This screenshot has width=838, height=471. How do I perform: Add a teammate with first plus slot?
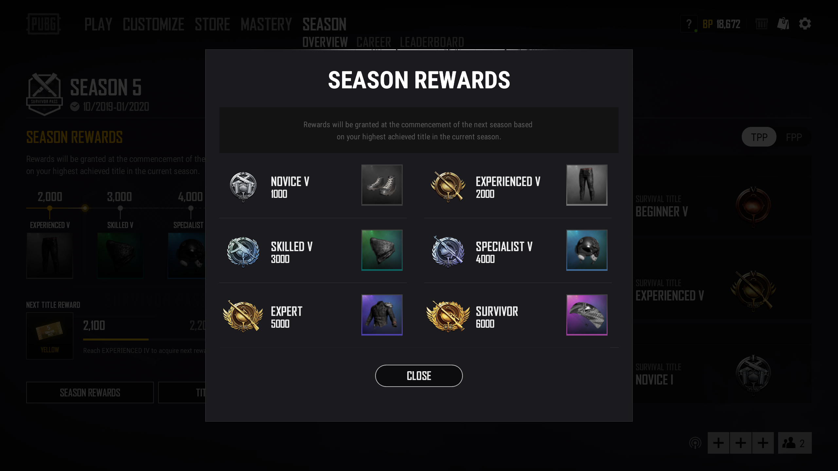coord(719,443)
